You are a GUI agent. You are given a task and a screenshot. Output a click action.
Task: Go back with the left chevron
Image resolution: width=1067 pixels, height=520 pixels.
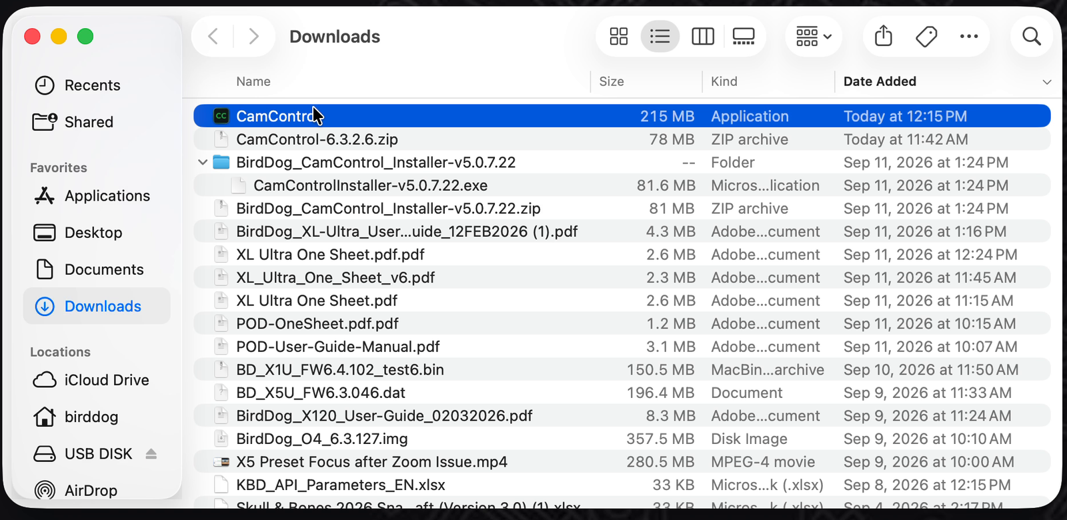213,36
